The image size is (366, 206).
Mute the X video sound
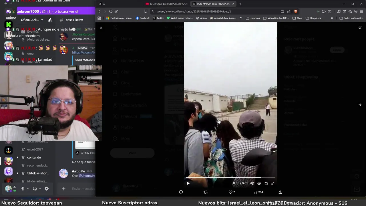pos(252,183)
